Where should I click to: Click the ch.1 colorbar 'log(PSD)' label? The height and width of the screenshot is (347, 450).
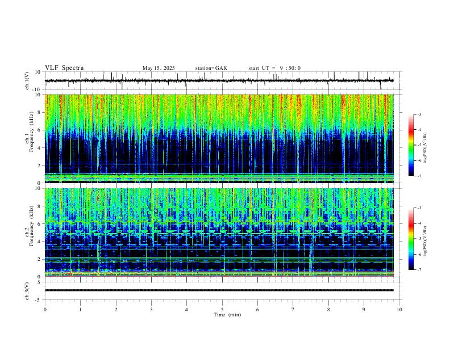426,148
